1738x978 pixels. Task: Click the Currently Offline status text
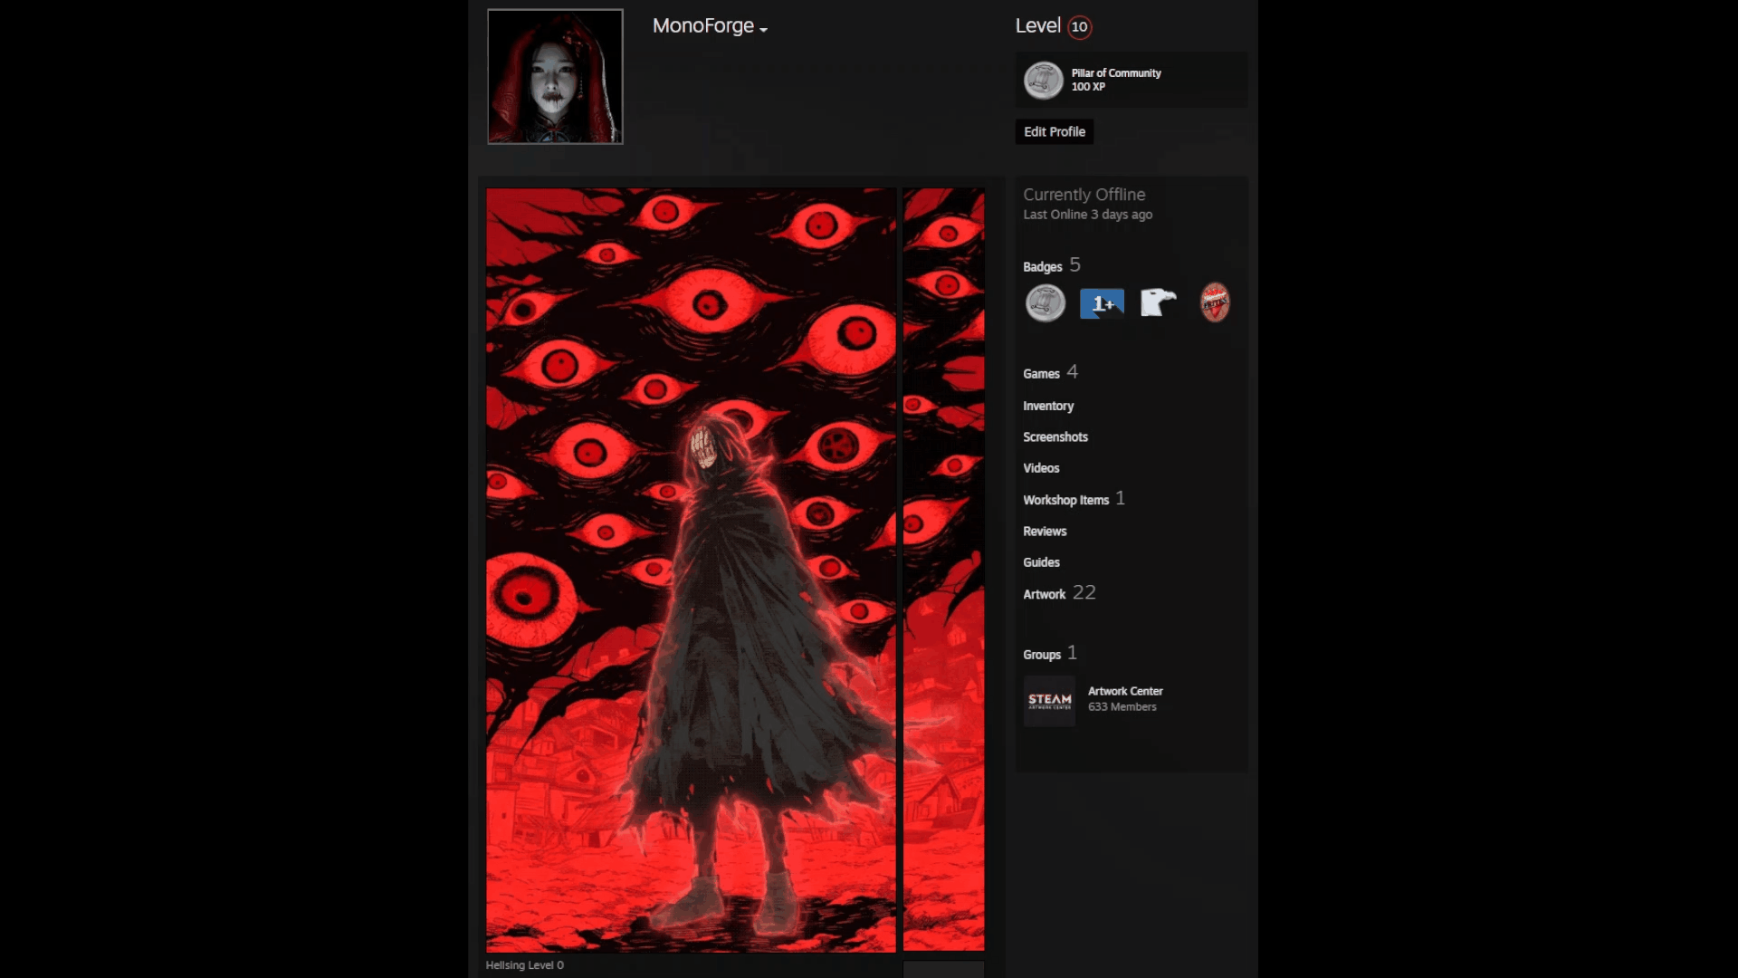coord(1084,195)
